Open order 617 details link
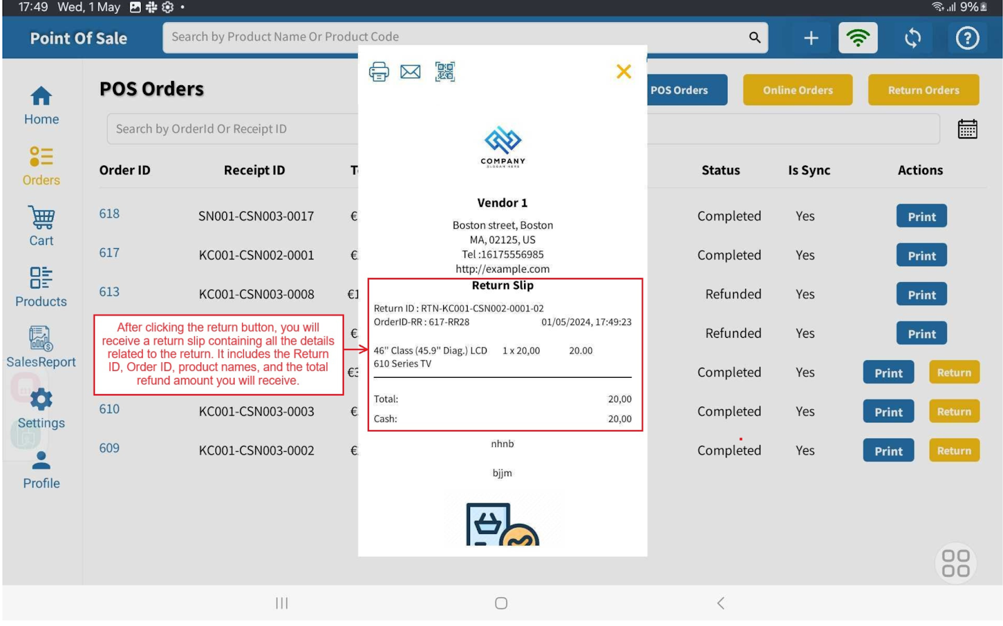This screenshot has height=626, width=1003. pyautogui.click(x=109, y=253)
